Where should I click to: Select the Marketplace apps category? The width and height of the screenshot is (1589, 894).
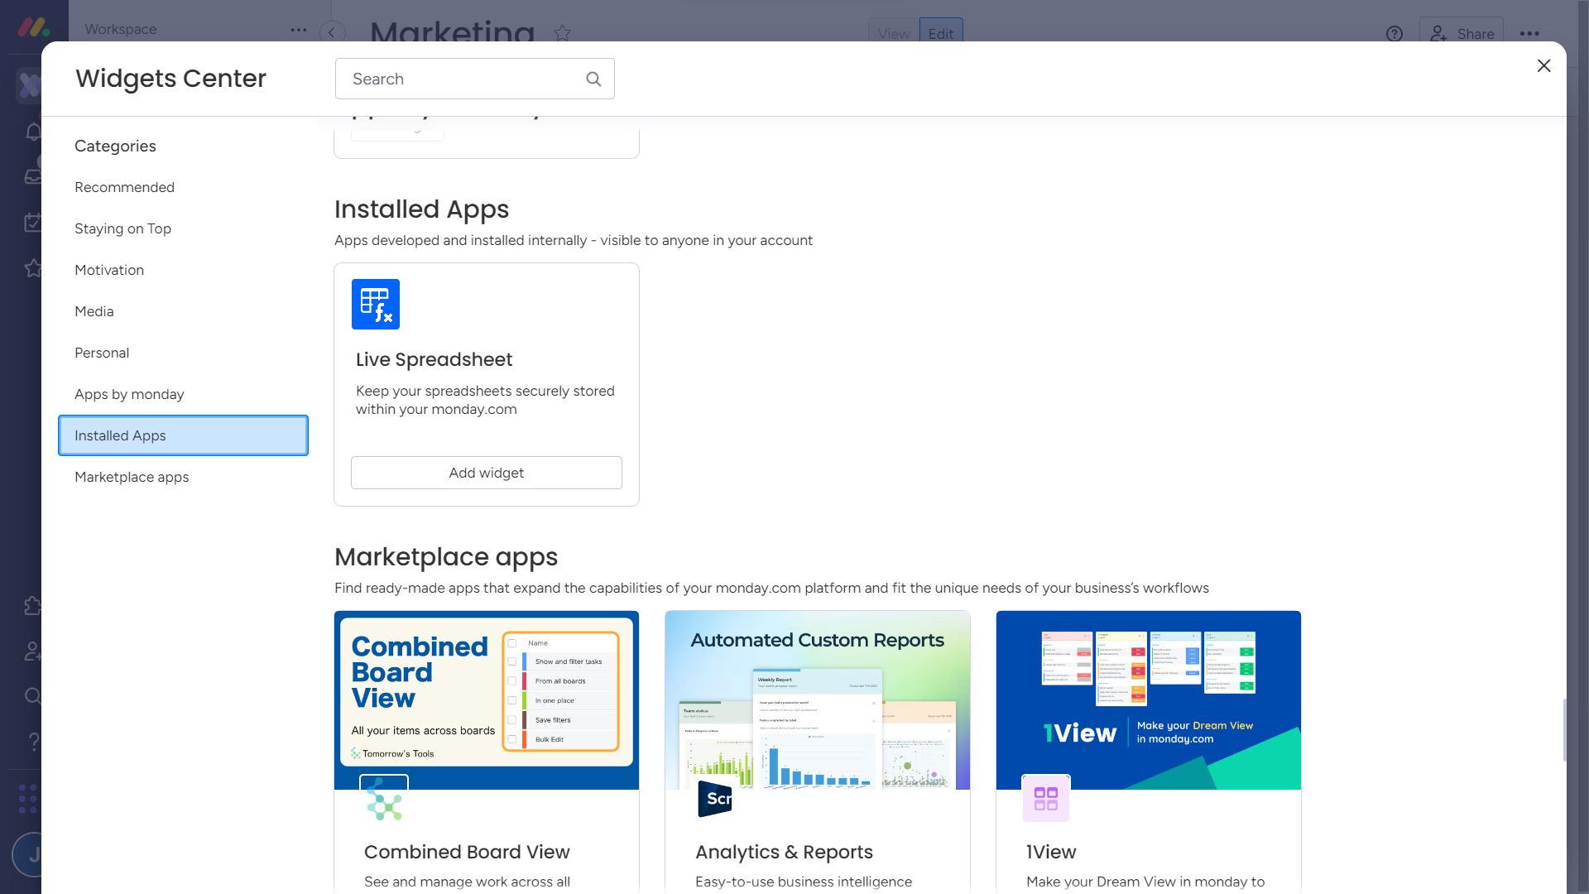coord(132,477)
